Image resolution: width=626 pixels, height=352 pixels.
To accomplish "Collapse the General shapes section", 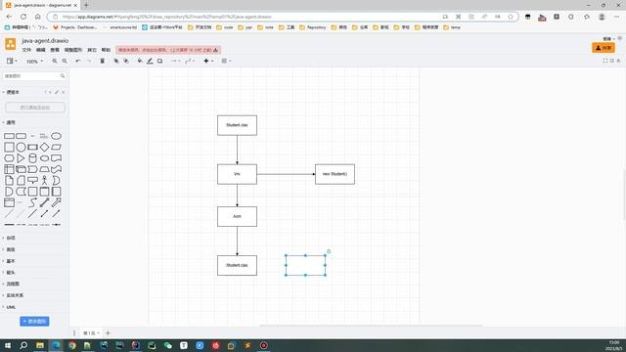I will [11, 122].
